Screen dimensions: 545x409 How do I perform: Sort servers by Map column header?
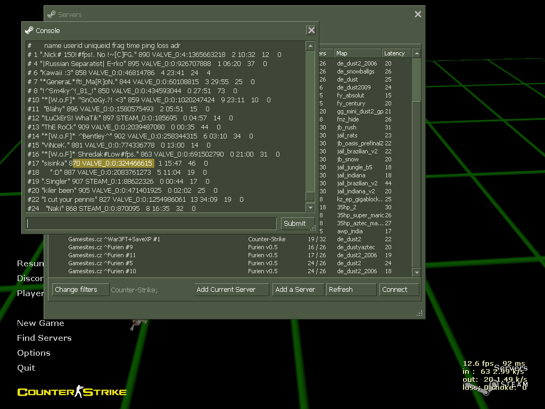tap(358, 53)
